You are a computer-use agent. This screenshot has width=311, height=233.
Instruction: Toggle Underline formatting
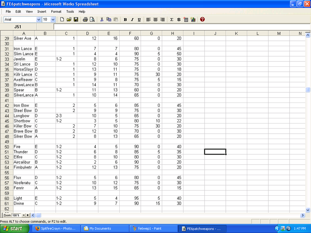(x=139, y=19)
